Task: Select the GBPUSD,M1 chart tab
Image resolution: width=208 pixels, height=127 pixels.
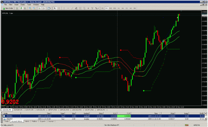Action: click(101, 110)
